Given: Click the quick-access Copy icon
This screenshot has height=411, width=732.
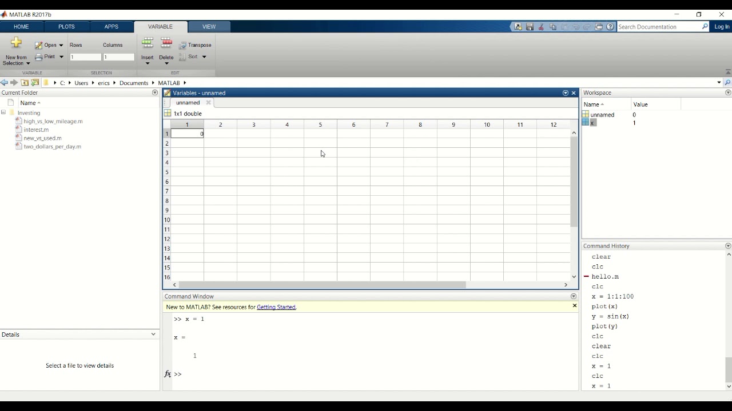Looking at the screenshot, I should point(552,27).
